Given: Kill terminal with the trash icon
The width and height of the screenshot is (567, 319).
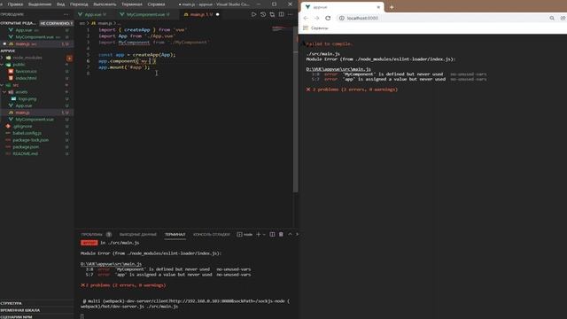Looking at the screenshot, I should tap(281, 234).
